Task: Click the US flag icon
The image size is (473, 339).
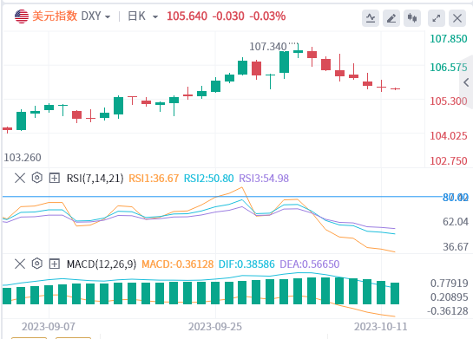Action: click(22, 16)
